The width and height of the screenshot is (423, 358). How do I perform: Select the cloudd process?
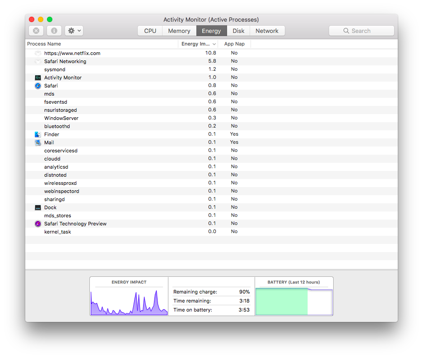[52, 159]
